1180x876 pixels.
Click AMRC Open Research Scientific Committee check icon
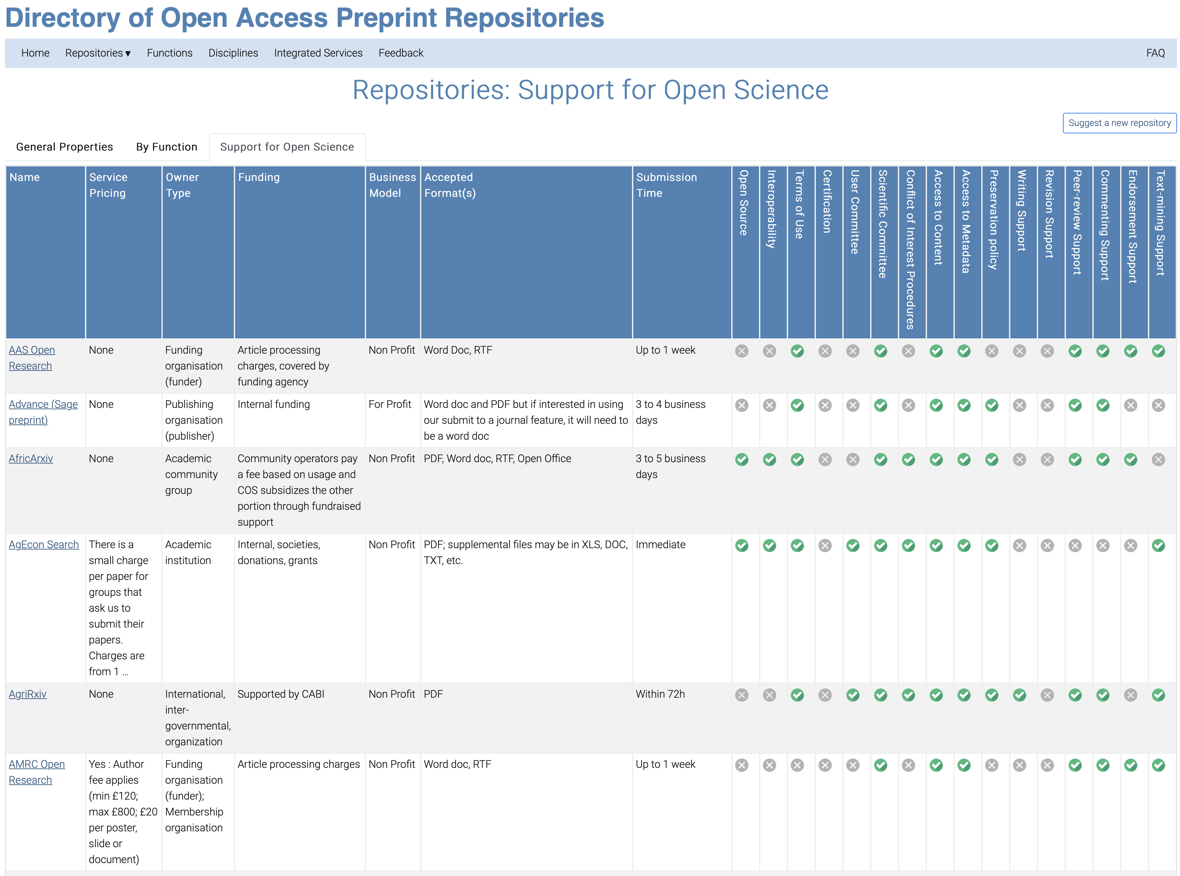coord(880,765)
